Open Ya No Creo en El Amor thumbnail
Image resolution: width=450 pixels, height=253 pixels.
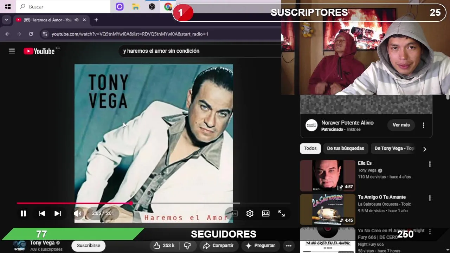[328, 240]
